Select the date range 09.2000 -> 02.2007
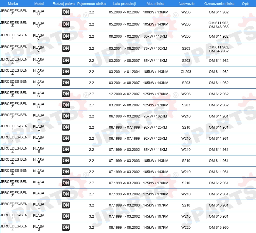Viewport: 256px width, 233px height. click(x=124, y=36)
